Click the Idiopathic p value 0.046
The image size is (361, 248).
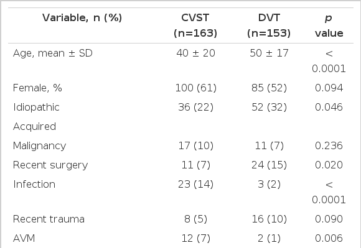pos(329,107)
